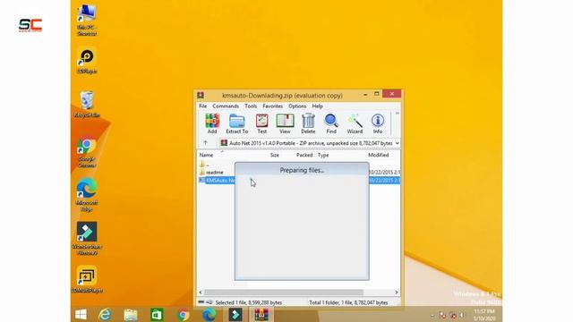Click the taskbar clock
The image size is (573, 322).
(484, 315)
